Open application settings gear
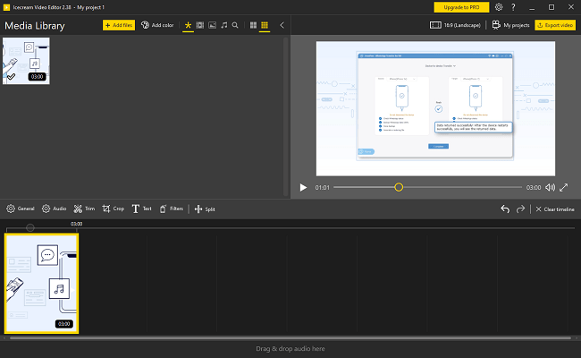581x358 pixels. [x=499, y=7]
